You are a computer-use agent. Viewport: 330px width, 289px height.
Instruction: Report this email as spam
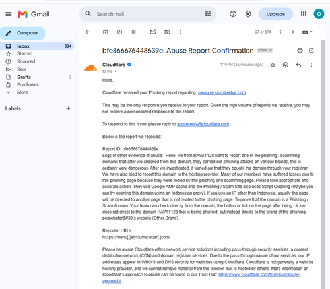[x=119, y=32]
